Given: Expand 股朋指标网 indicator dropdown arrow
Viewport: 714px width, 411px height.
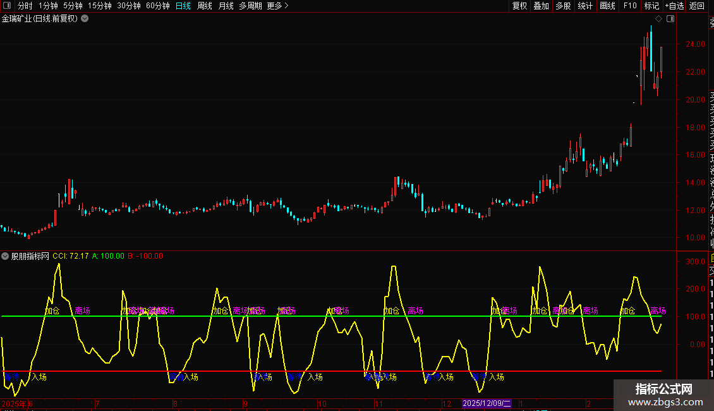Looking at the screenshot, I should pyautogui.click(x=6, y=256).
